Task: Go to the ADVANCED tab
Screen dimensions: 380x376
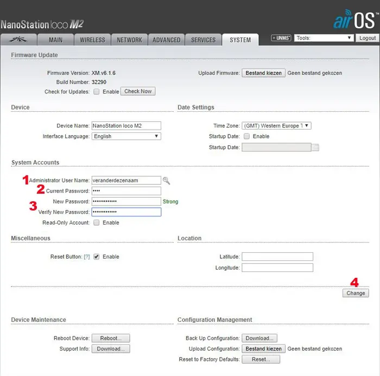Action: coord(167,40)
